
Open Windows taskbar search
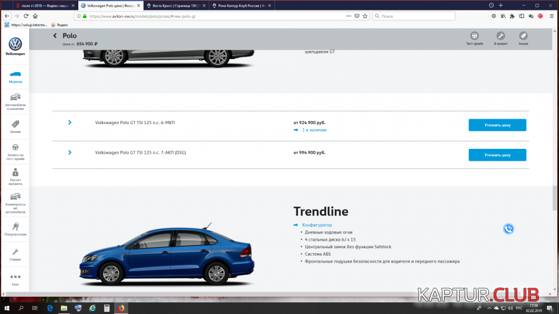pyautogui.click(x=20, y=308)
